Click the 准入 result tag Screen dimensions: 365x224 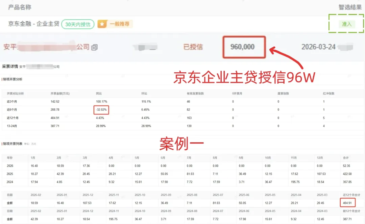point(346,24)
